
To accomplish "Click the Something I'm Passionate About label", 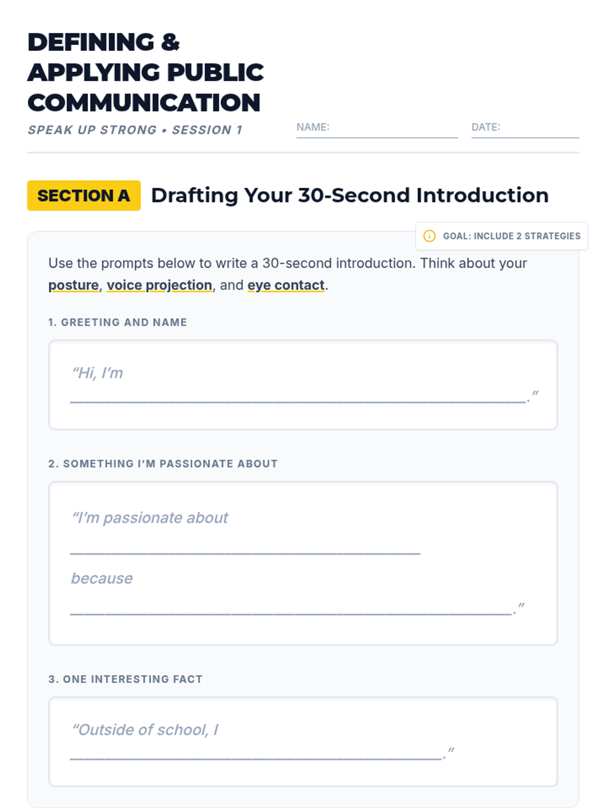I will tap(163, 464).
